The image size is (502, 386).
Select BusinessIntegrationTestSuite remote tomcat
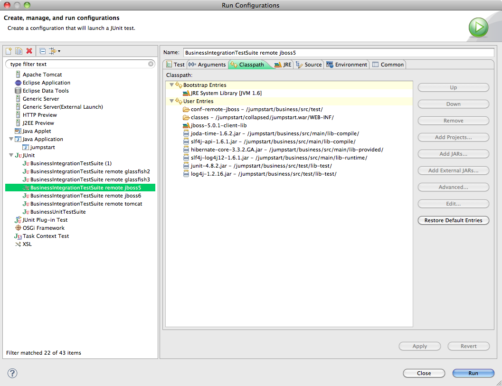pyautogui.click(x=86, y=204)
